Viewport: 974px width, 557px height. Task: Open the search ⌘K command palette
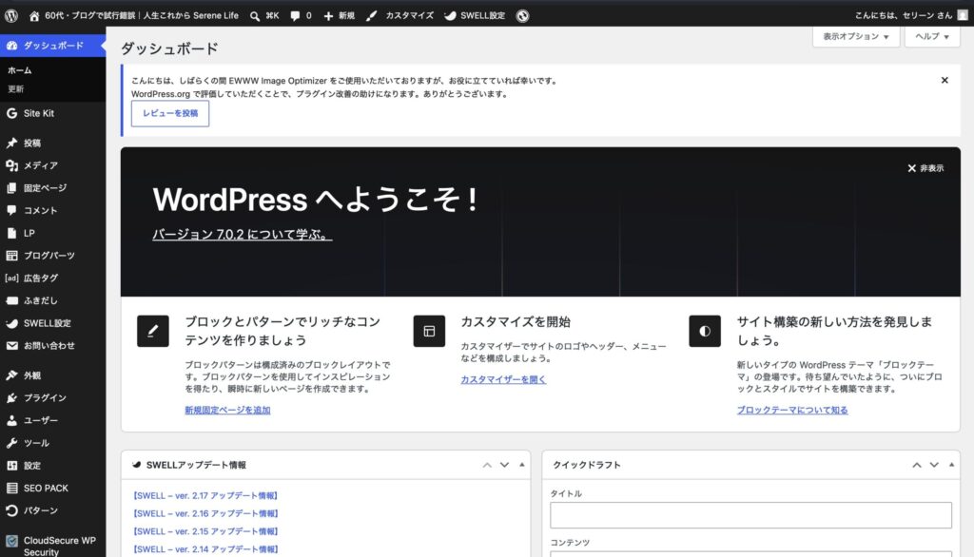click(x=264, y=16)
